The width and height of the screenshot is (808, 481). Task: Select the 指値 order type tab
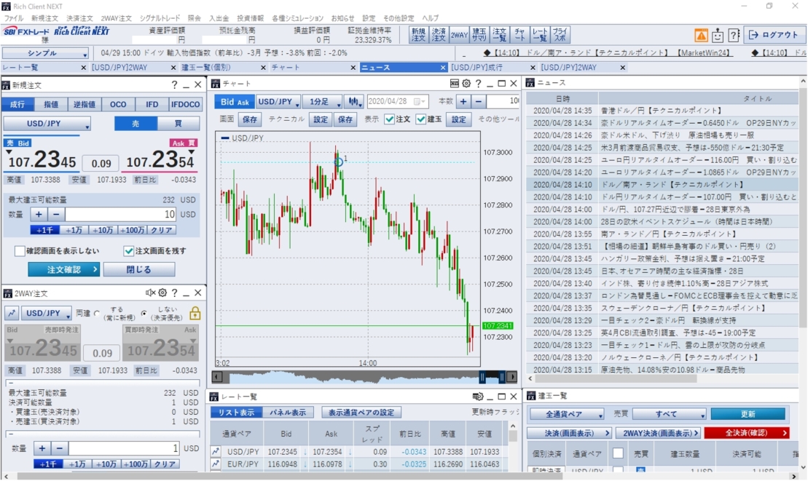[x=51, y=105]
